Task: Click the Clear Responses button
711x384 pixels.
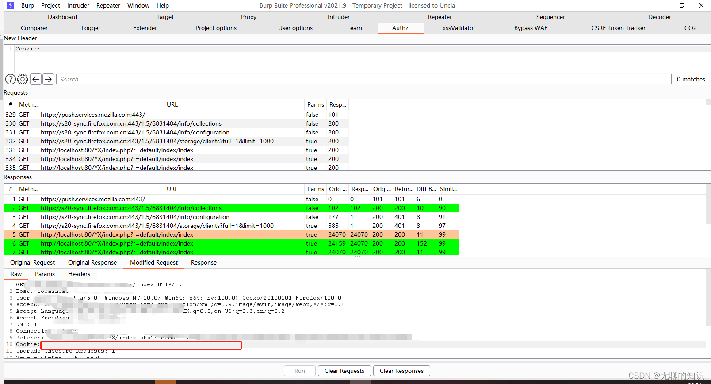Action: pos(401,371)
